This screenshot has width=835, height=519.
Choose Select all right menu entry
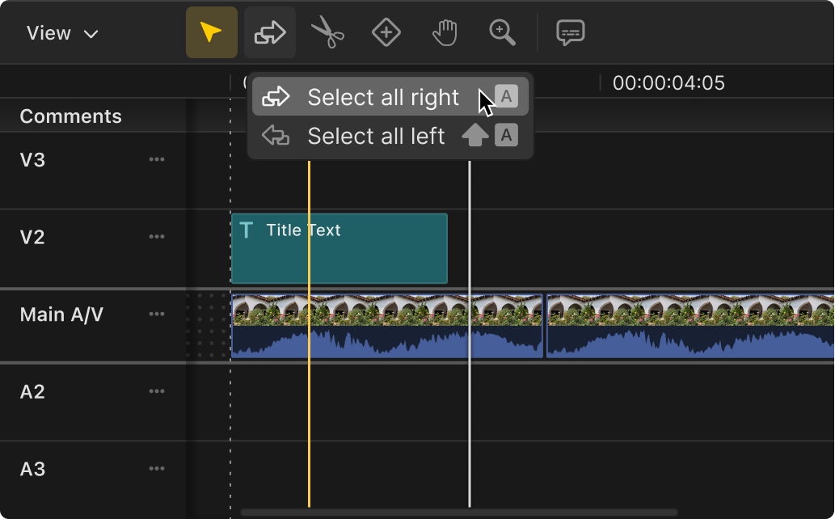click(390, 97)
